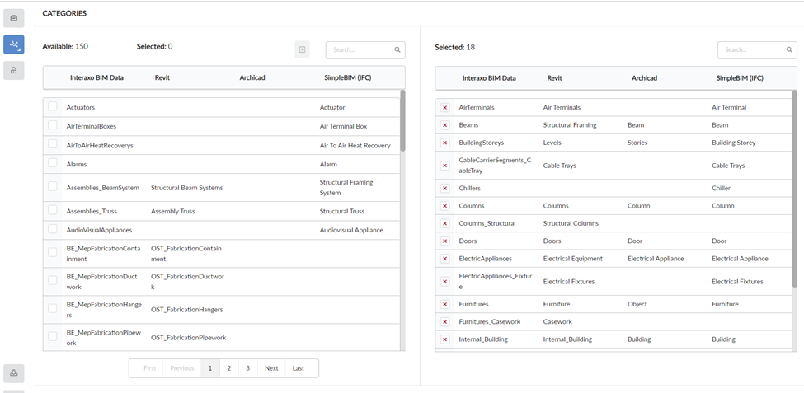Screen dimensions: 804x393
Task: Remove AirTerminals from the selected categories
Action: click(445, 108)
